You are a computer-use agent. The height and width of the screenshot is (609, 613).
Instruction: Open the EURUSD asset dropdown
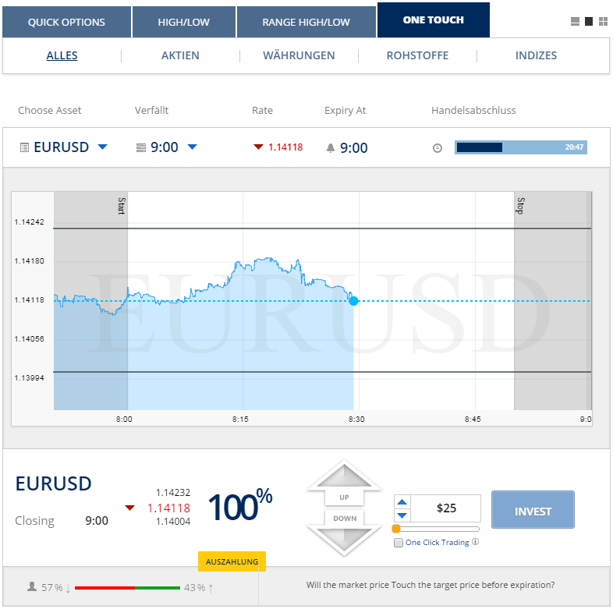tap(102, 147)
